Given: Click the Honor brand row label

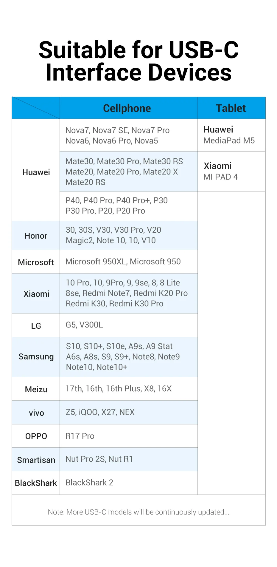Looking at the screenshot, I should click(x=36, y=236).
